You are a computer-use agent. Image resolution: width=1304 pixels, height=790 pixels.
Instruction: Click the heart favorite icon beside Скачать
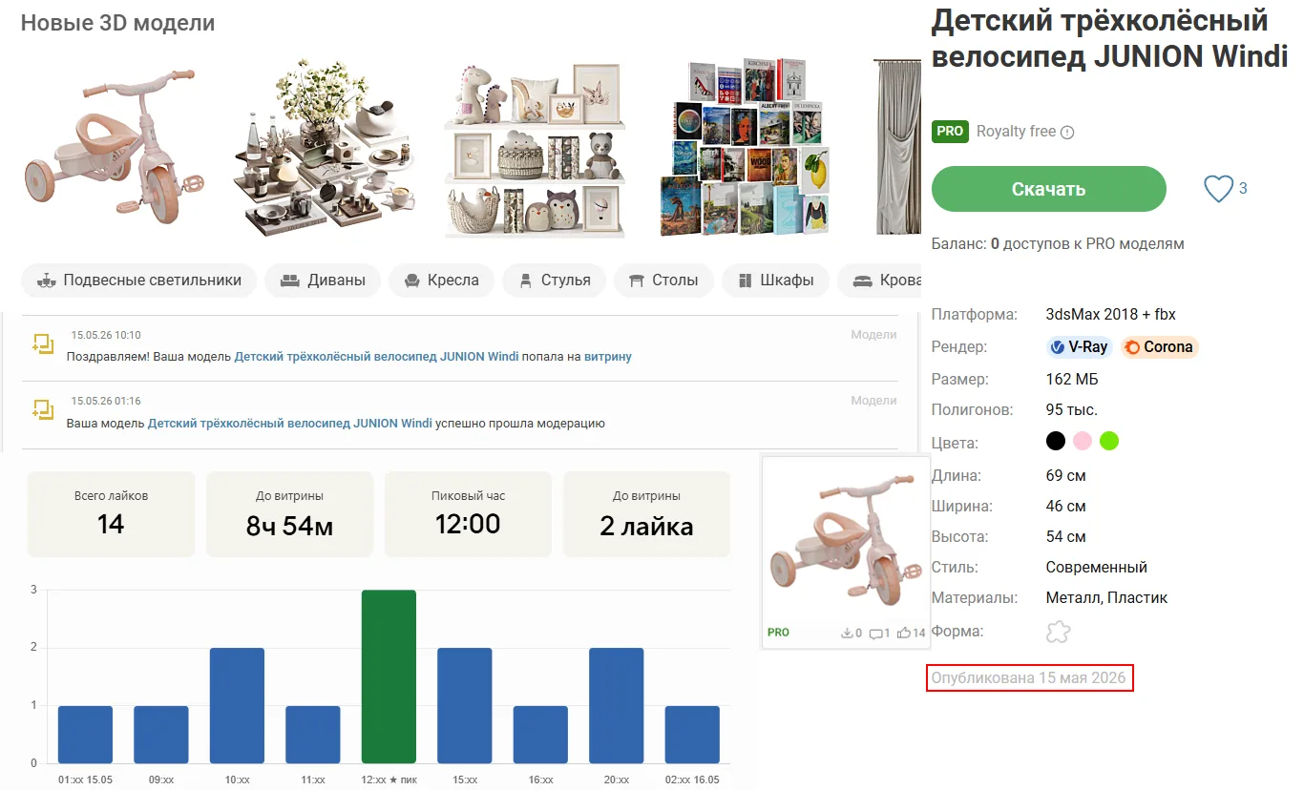tap(1218, 189)
